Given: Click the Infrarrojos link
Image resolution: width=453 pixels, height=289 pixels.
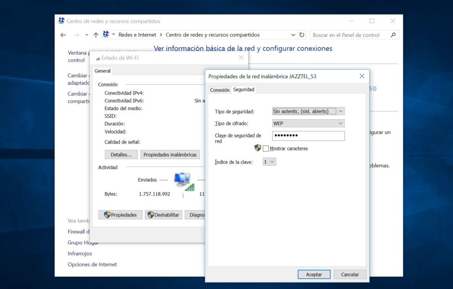Looking at the screenshot, I should (80, 254).
